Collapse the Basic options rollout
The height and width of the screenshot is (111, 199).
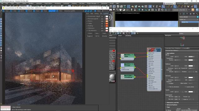tap(170, 53)
